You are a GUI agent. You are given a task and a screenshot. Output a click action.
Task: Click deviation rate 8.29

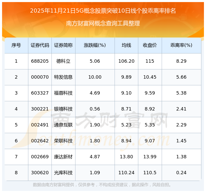(x=181, y=61)
